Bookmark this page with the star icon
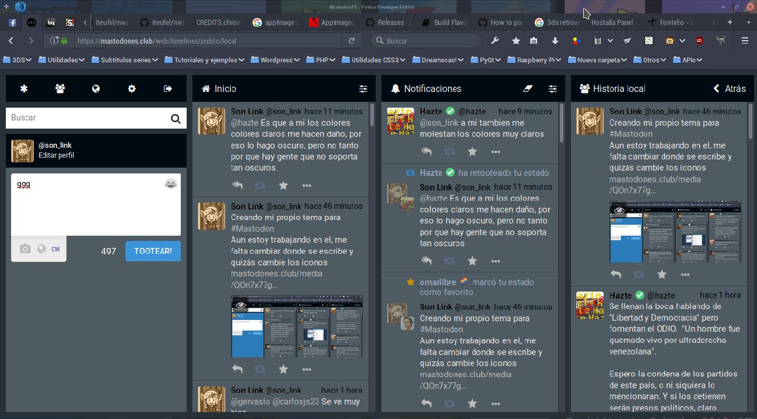The height and width of the screenshot is (419, 757). (516, 41)
